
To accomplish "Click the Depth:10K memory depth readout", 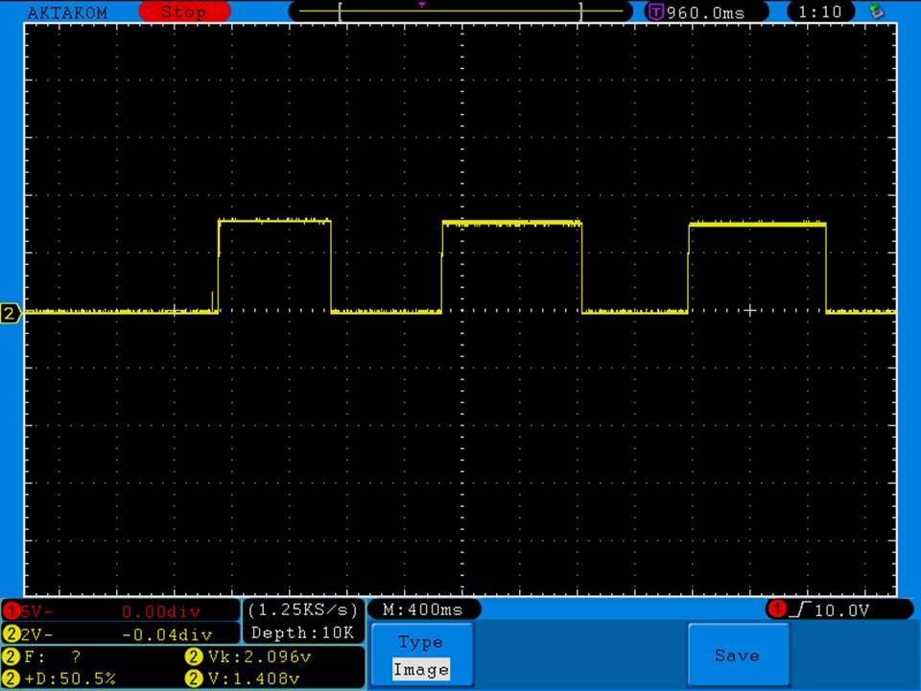I will tap(303, 632).
